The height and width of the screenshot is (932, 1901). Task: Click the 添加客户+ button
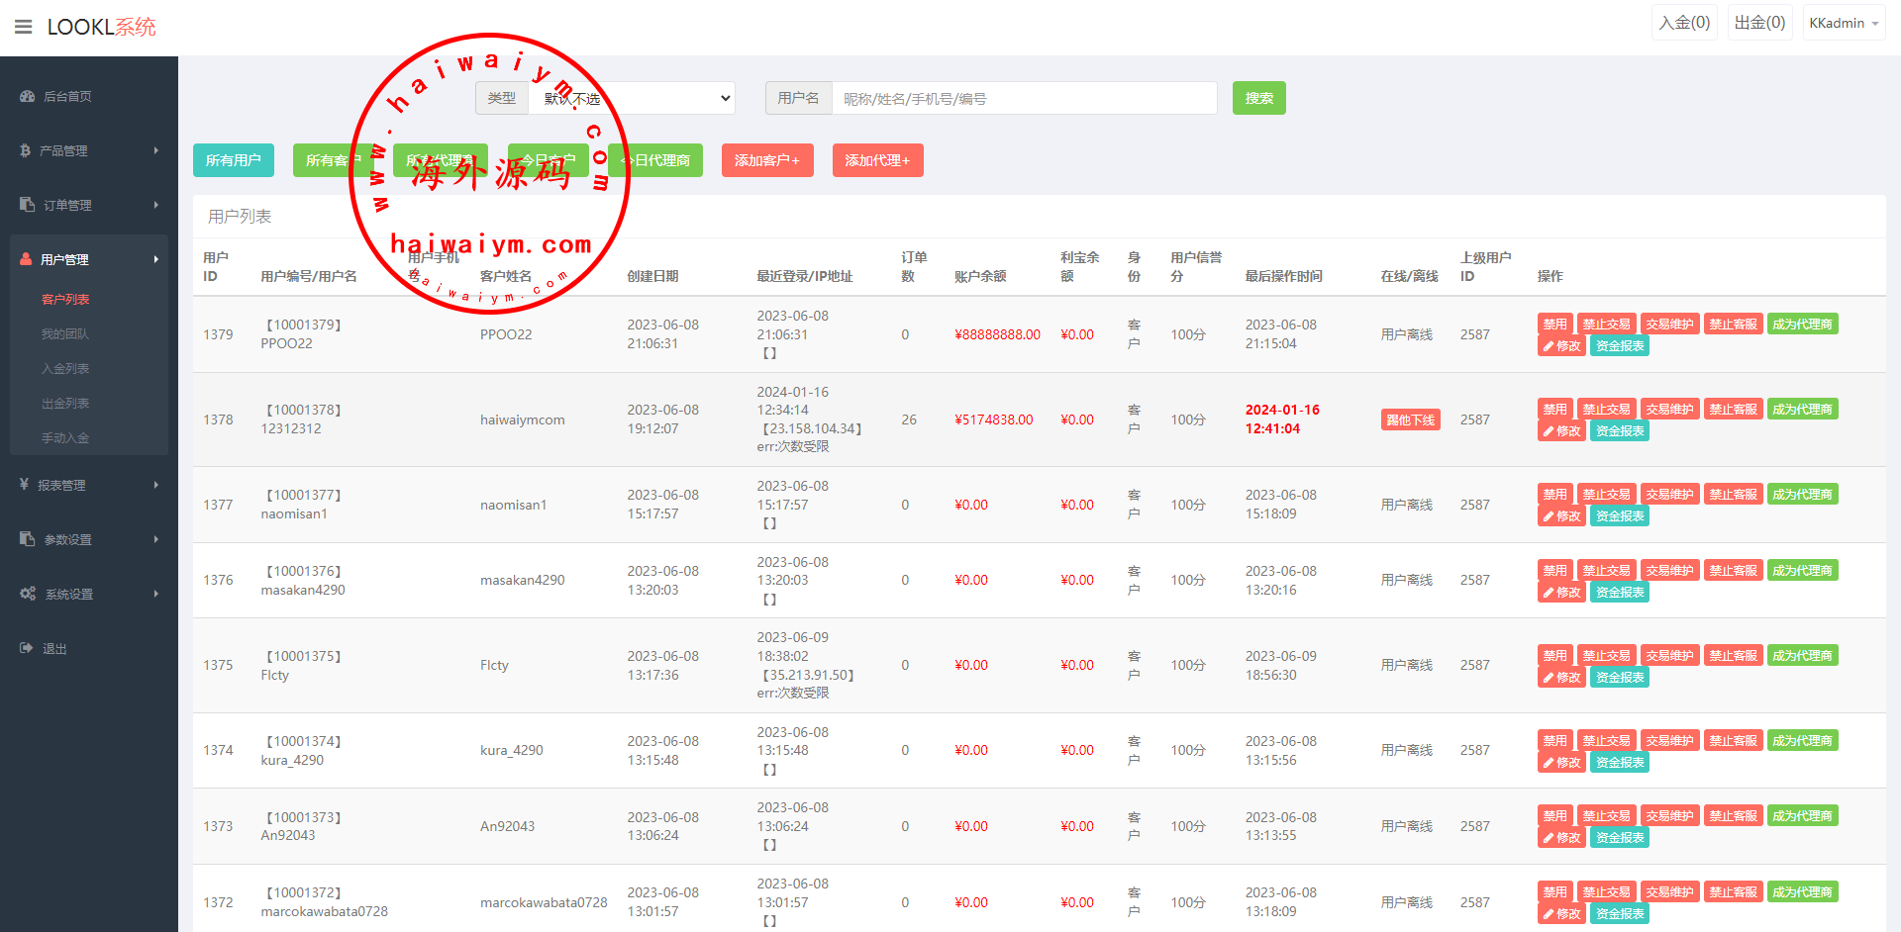click(766, 160)
